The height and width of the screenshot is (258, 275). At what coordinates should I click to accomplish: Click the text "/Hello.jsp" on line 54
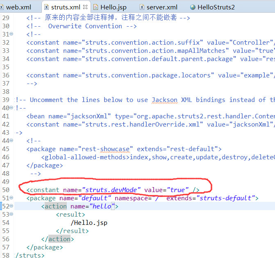[x=89, y=223]
